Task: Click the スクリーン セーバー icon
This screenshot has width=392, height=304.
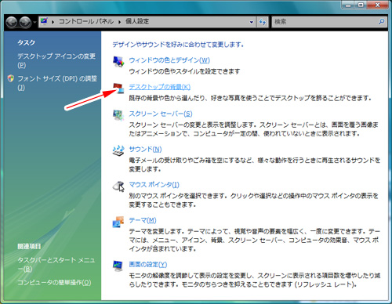Action: click(x=118, y=115)
